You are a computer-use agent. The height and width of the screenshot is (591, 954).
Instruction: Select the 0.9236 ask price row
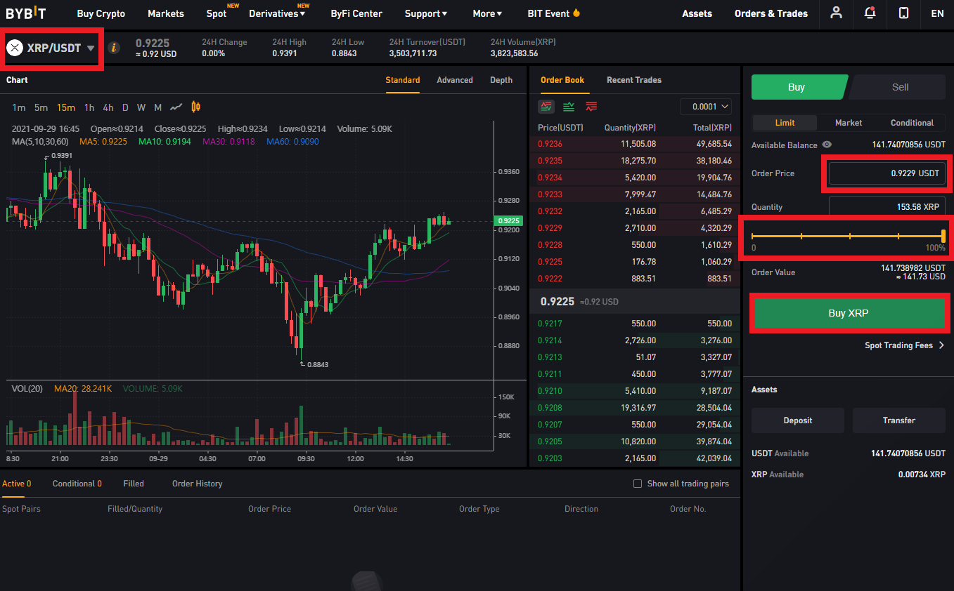635,144
